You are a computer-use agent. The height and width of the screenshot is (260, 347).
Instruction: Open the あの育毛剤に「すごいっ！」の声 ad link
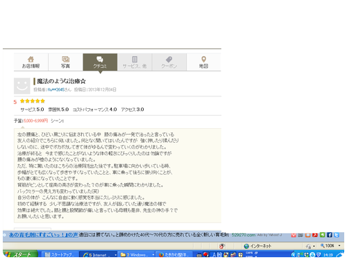click(44, 235)
